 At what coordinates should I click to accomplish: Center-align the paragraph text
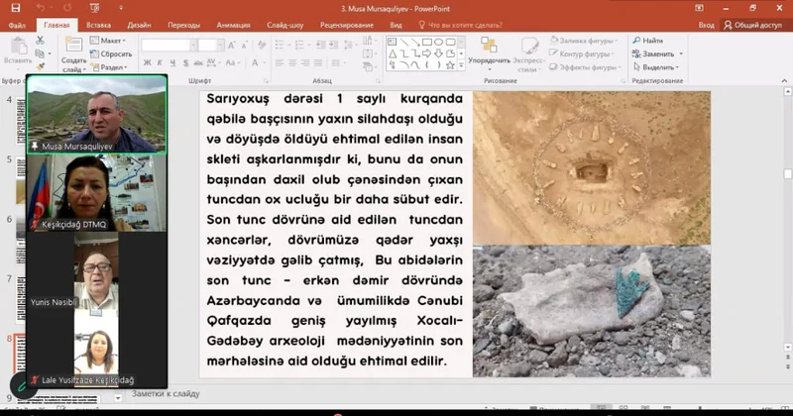[x=292, y=63]
